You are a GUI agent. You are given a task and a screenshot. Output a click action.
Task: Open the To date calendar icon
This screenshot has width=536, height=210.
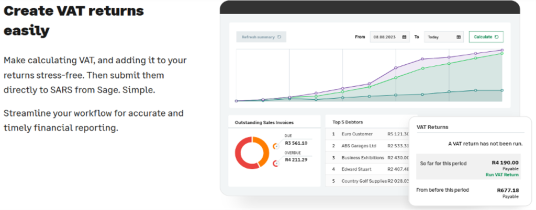(x=459, y=37)
